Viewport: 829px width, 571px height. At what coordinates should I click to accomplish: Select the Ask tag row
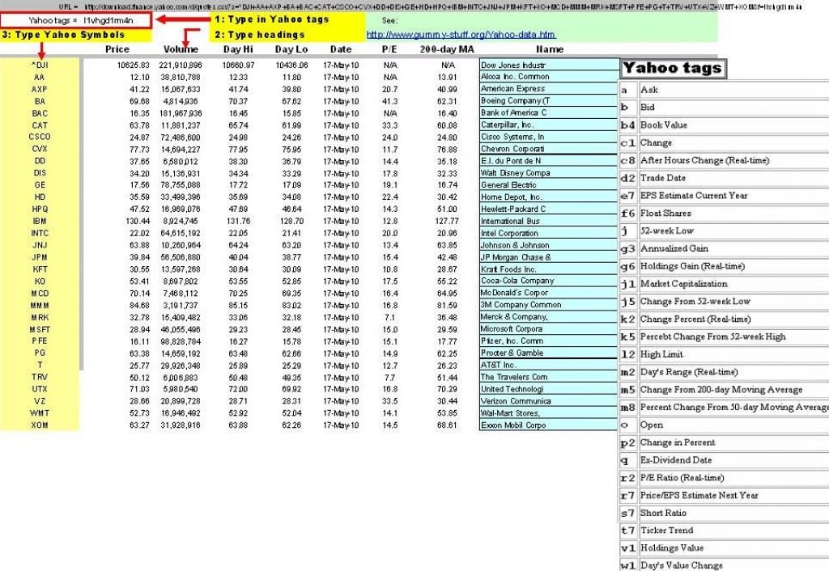[725, 90]
